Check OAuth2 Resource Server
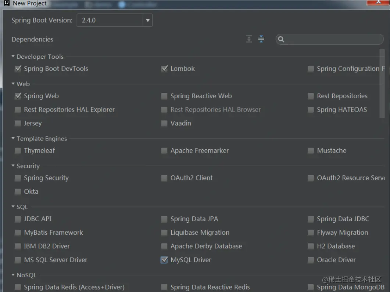 coord(311,178)
